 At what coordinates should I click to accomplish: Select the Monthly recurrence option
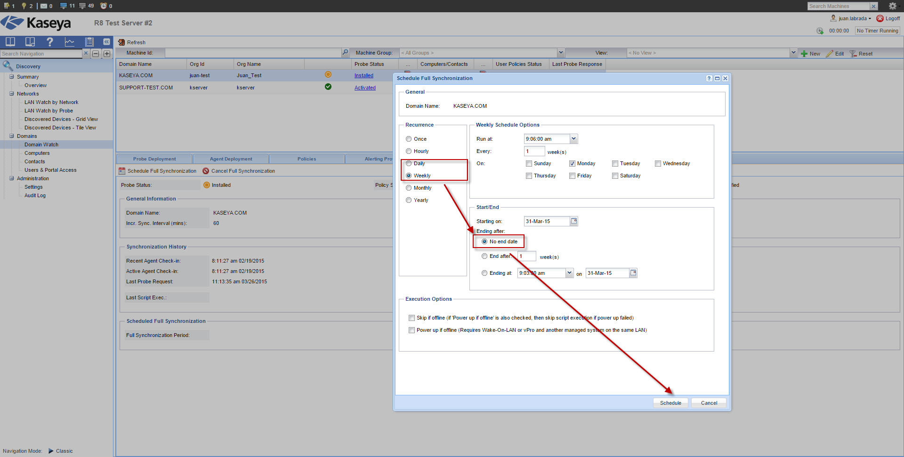coord(409,188)
